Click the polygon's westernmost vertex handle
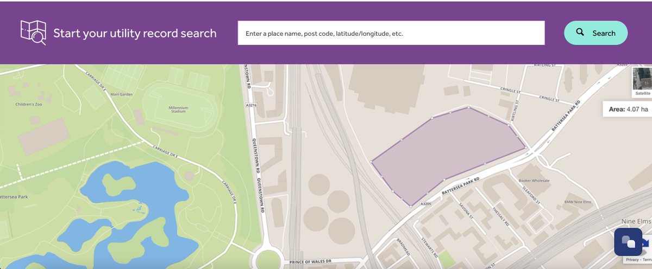Screen dimensions: 652x269 pos(372,162)
